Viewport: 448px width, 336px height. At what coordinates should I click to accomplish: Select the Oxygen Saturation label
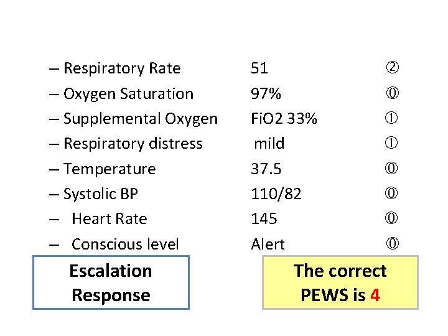(x=128, y=94)
